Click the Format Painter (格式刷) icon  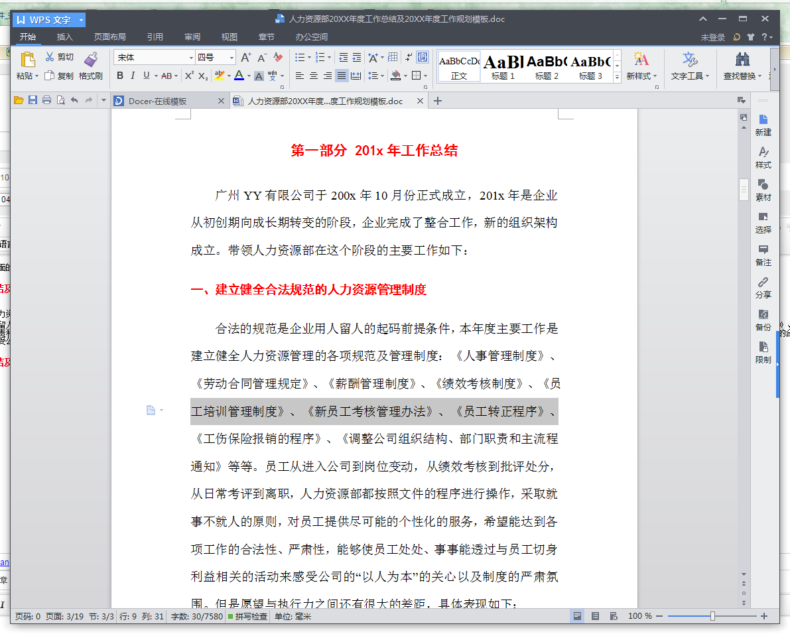91,60
